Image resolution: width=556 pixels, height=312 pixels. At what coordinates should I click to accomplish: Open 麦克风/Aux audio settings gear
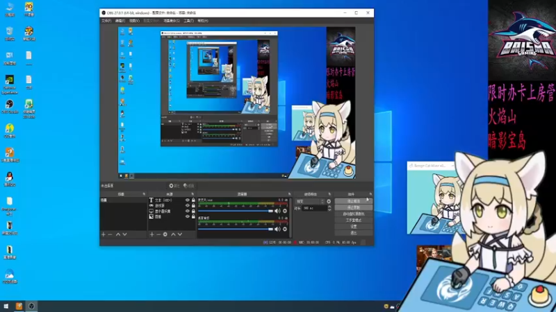pos(285,211)
